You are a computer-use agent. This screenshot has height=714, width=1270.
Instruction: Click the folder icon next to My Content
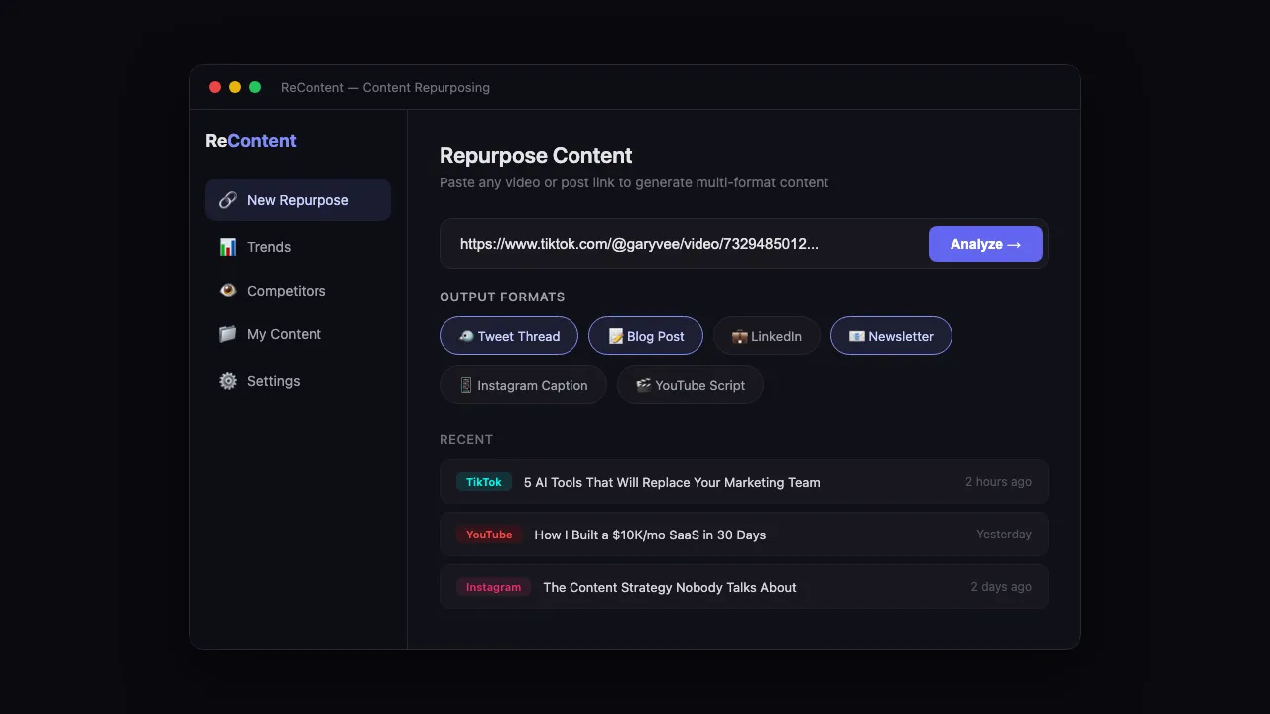(x=228, y=334)
